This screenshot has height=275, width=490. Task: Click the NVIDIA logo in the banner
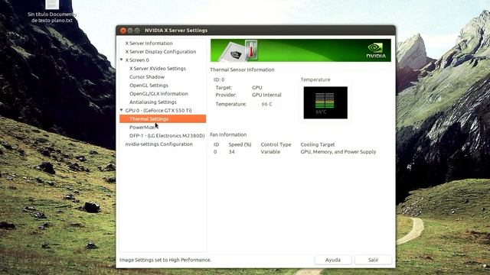(x=376, y=50)
